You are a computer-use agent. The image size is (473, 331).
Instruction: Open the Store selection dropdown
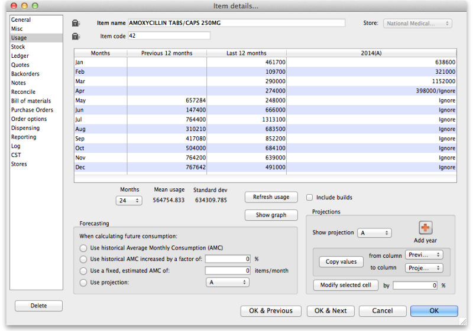418,24
